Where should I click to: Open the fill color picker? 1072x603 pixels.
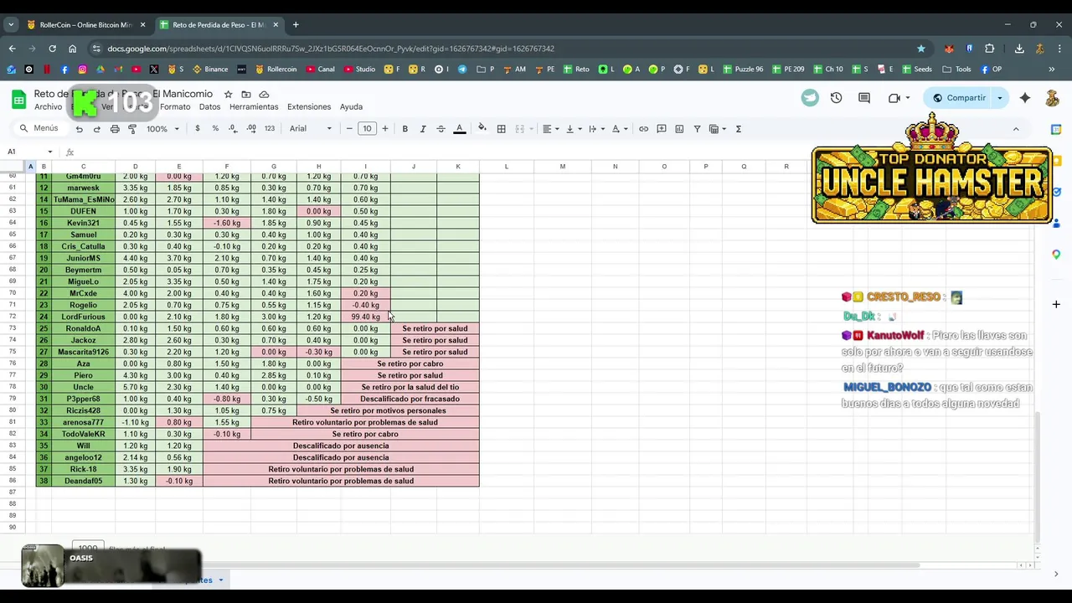click(x=482, y=129)
